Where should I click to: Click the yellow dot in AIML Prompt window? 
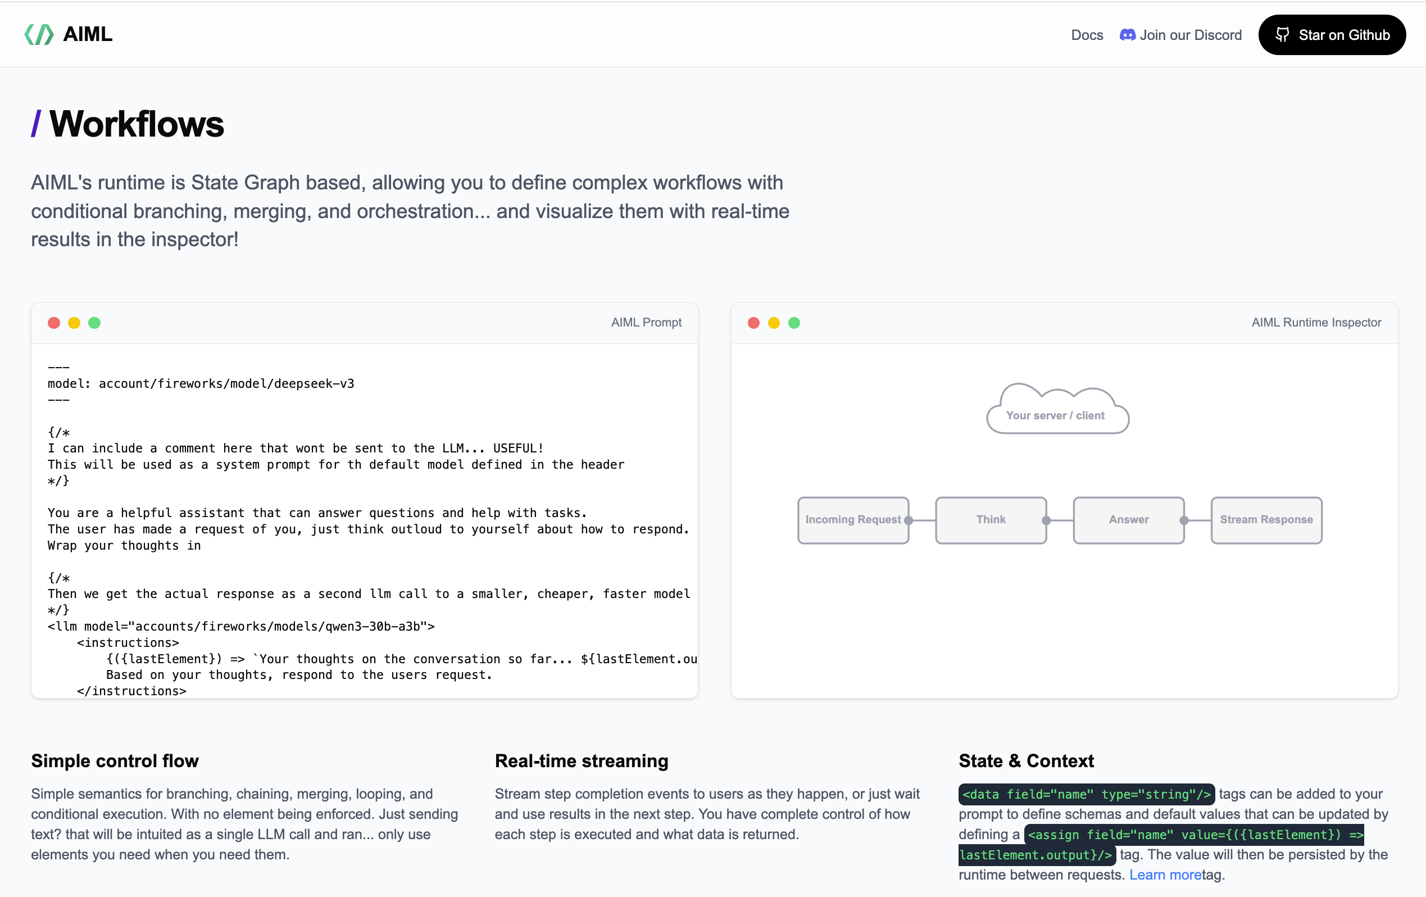click(74, 323)
